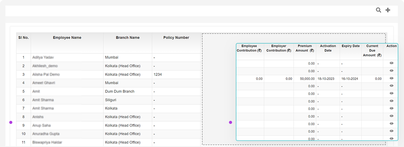Click the Siliguri branch cell
This screenshot has height=147, width=404.
[x=111, y=100]
